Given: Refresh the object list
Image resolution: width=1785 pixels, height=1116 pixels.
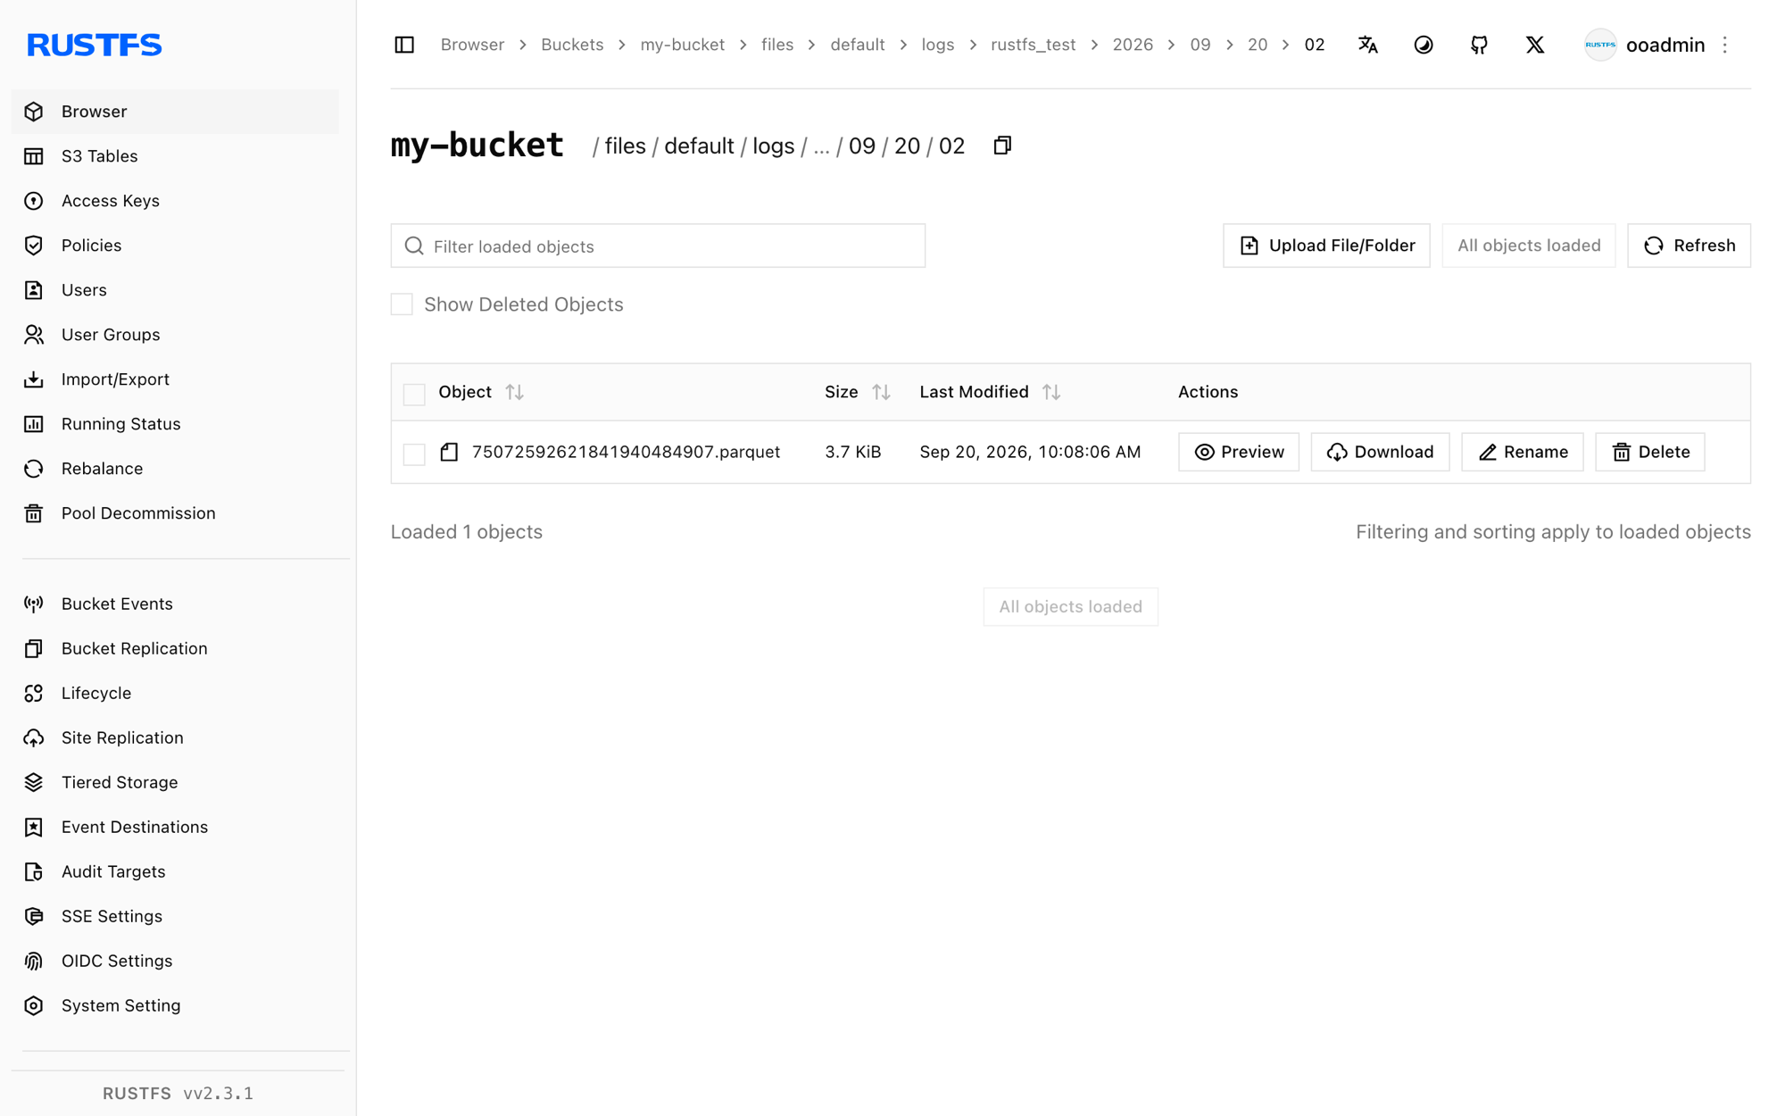Looking at the screenshot, I should (x=1689, y=246).
